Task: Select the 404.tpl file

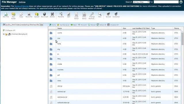Action: 114,86
